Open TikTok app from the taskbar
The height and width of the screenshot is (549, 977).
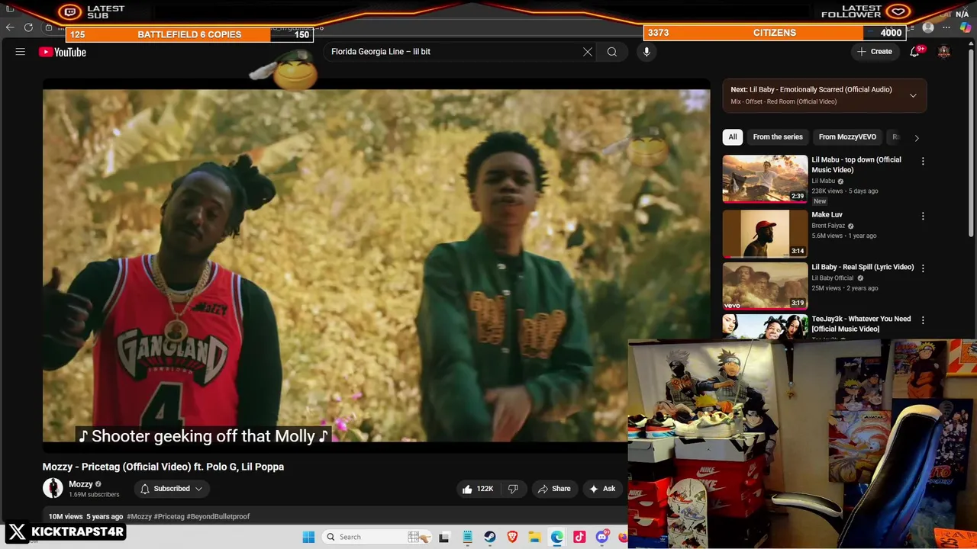tap(579, 537)
